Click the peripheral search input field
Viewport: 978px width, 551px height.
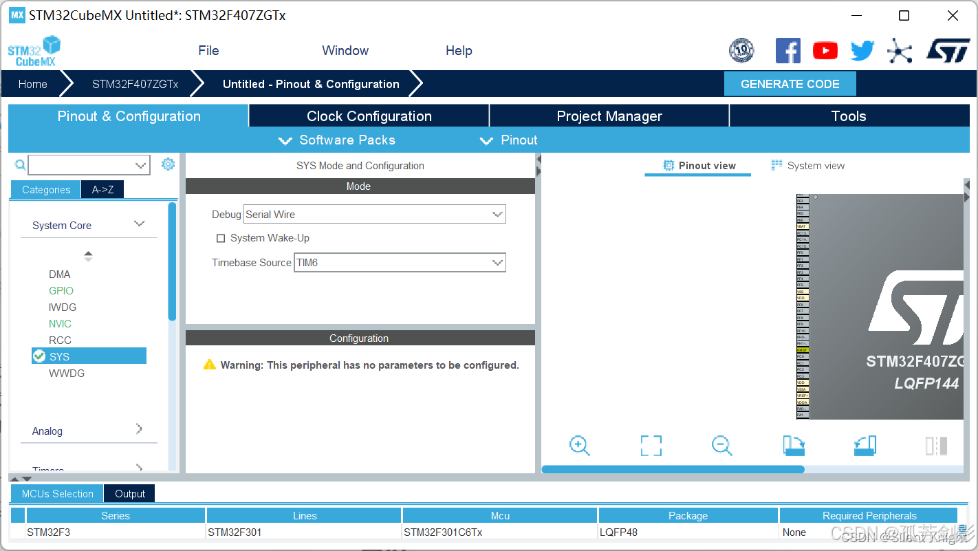click(x=81, y=165)
